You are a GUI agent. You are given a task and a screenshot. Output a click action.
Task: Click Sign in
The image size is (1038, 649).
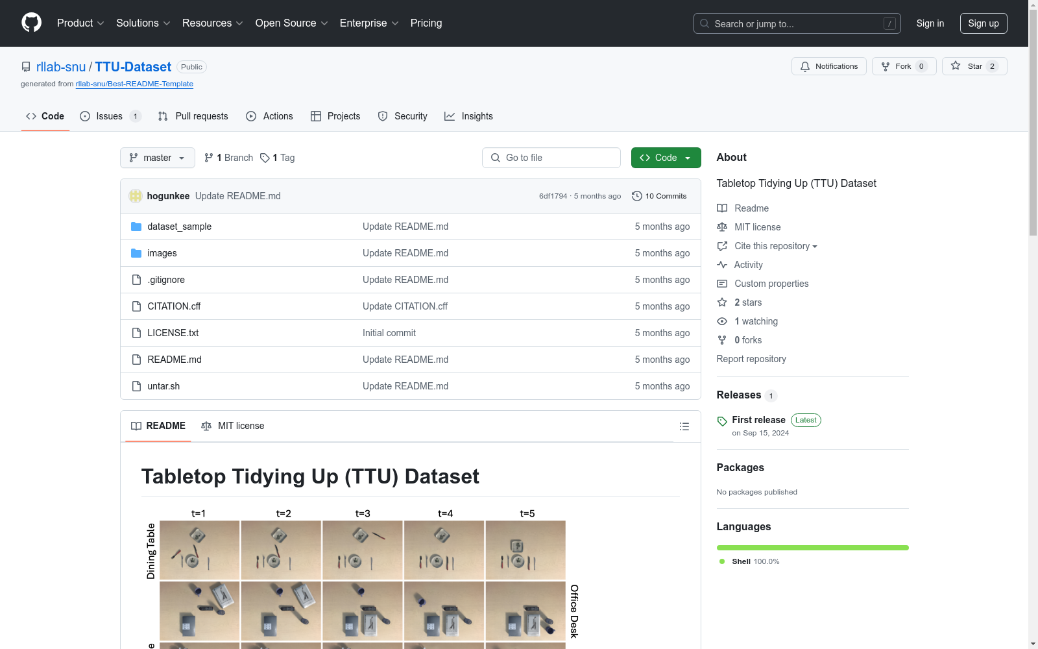pos(930,23)
